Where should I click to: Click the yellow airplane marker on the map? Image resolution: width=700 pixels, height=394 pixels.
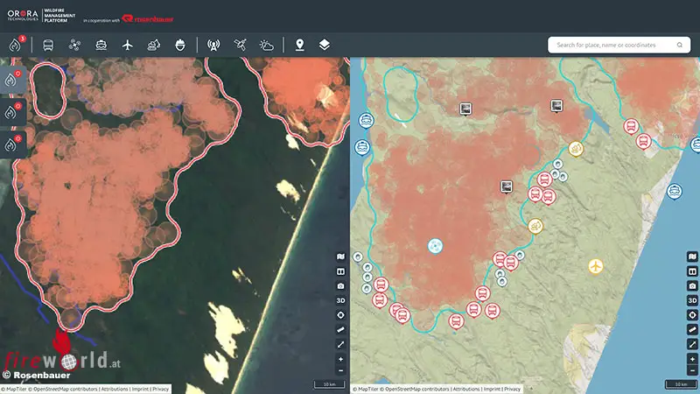click(596, 265)
